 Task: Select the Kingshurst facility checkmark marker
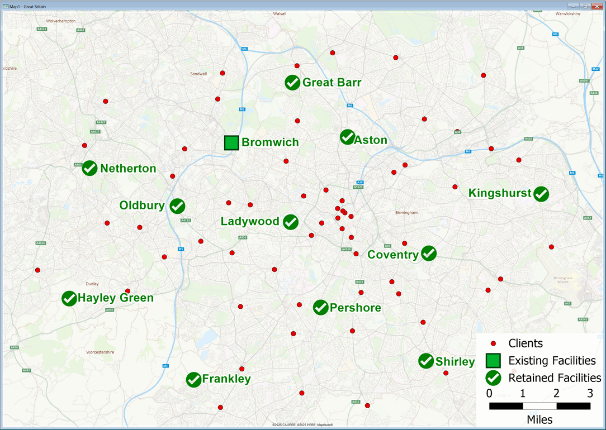coord(541,194)
